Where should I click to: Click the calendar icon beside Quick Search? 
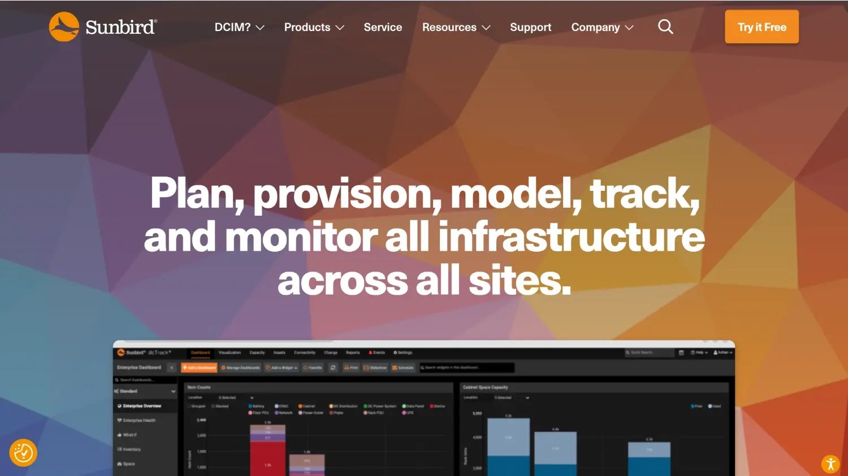coord(681,352)
